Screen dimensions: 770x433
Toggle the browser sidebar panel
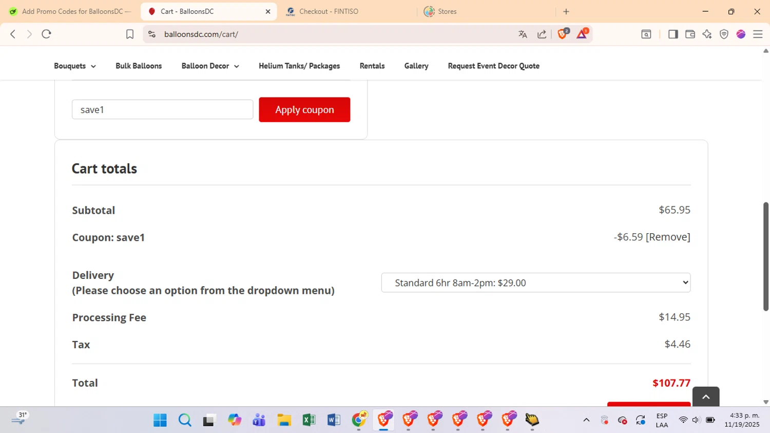(673, 34)
